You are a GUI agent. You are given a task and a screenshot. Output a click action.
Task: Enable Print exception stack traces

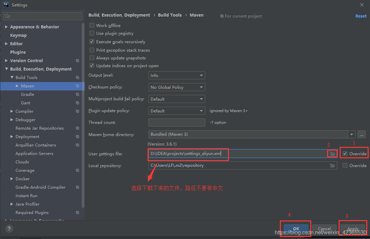tap(92, 50)
